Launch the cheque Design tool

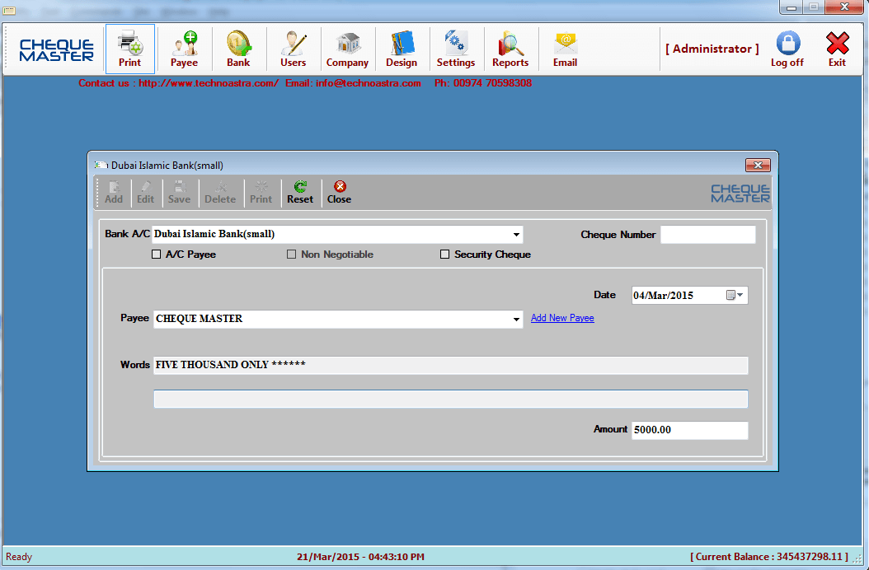[x=402, y=49]
